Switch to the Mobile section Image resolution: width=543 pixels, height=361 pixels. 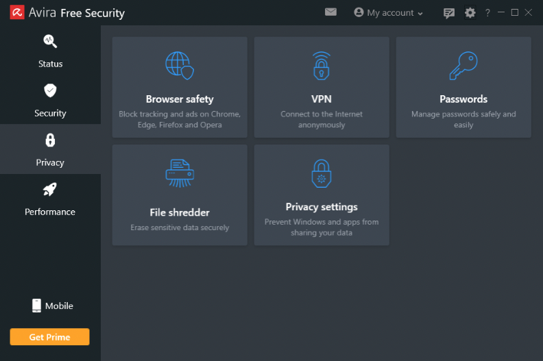(52, 306)
